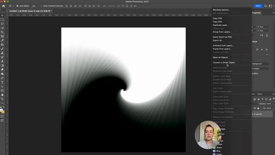Open more align options three-dots icon
Image resolution: width=275 pixels, height=155 pixels.
coord(104,6)
